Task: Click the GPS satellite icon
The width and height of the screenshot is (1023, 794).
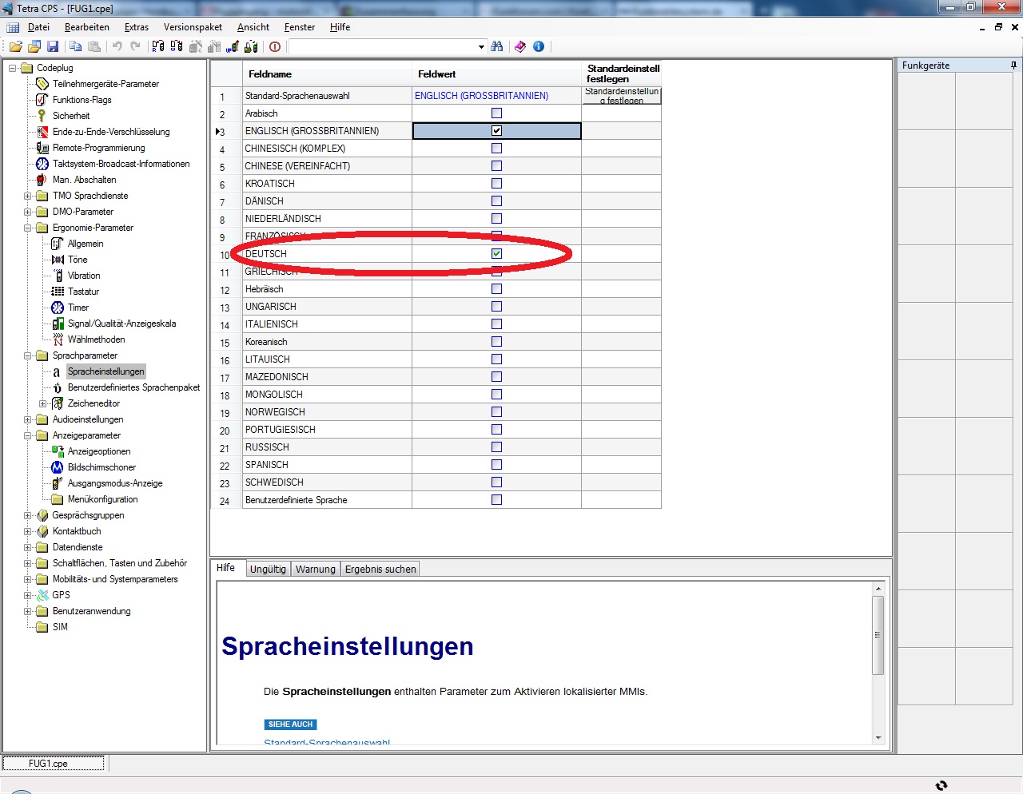Action: [x=42, y=595]
